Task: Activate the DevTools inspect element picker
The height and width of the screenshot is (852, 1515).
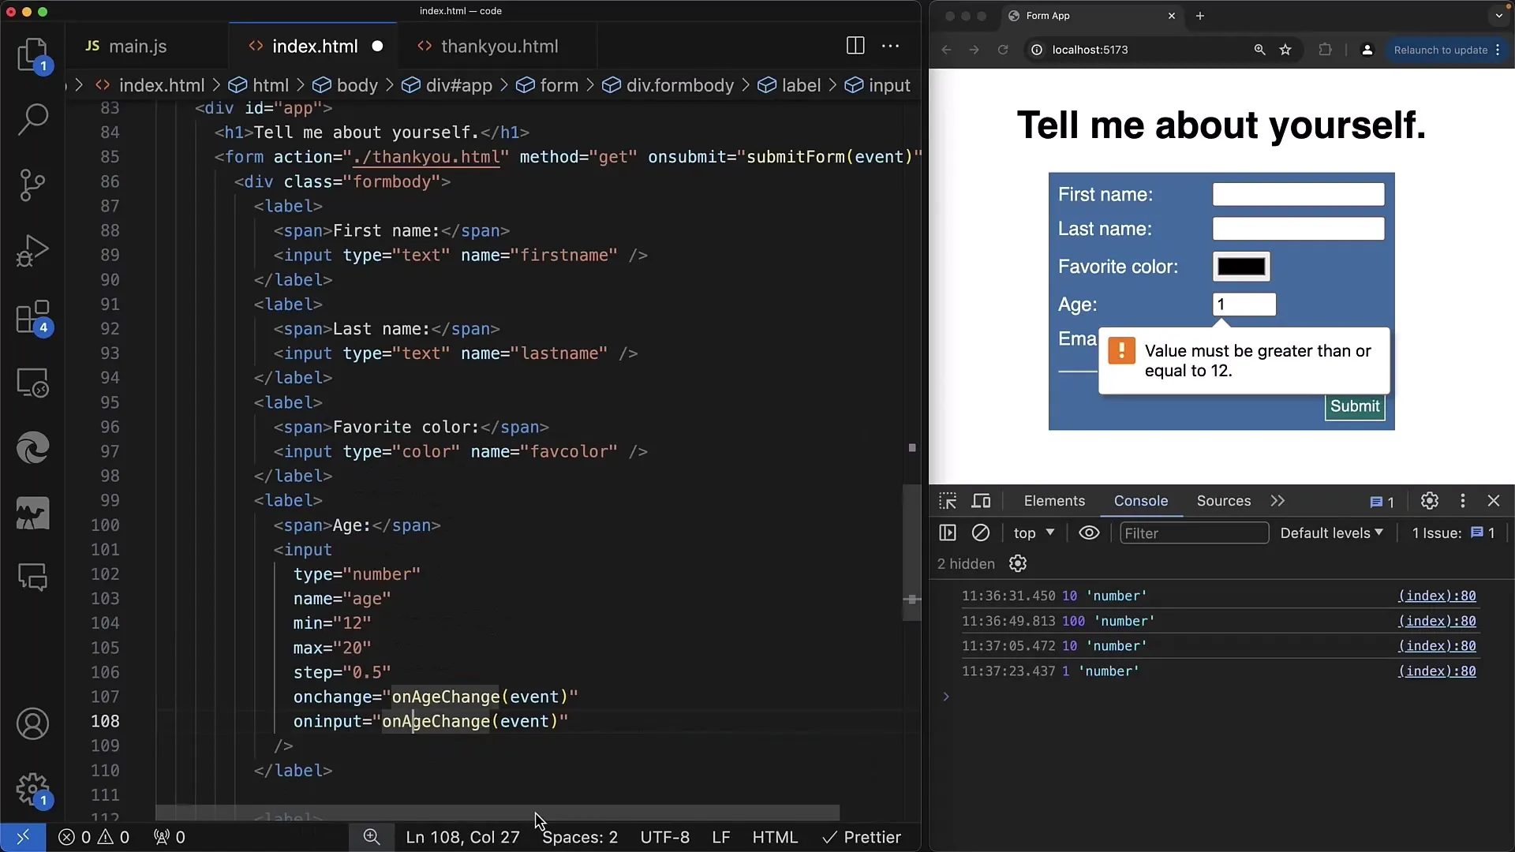Action: point(948,501)
